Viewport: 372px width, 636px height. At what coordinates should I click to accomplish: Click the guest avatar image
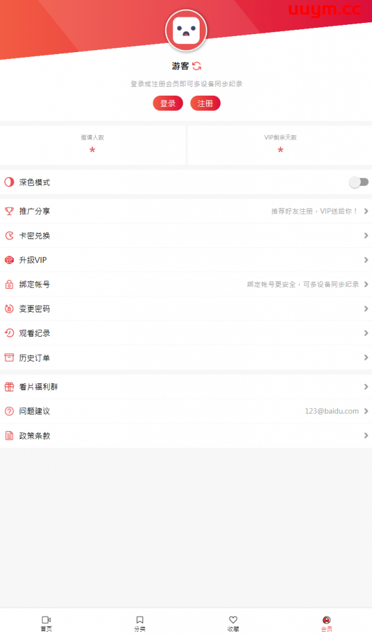(186, 31)
